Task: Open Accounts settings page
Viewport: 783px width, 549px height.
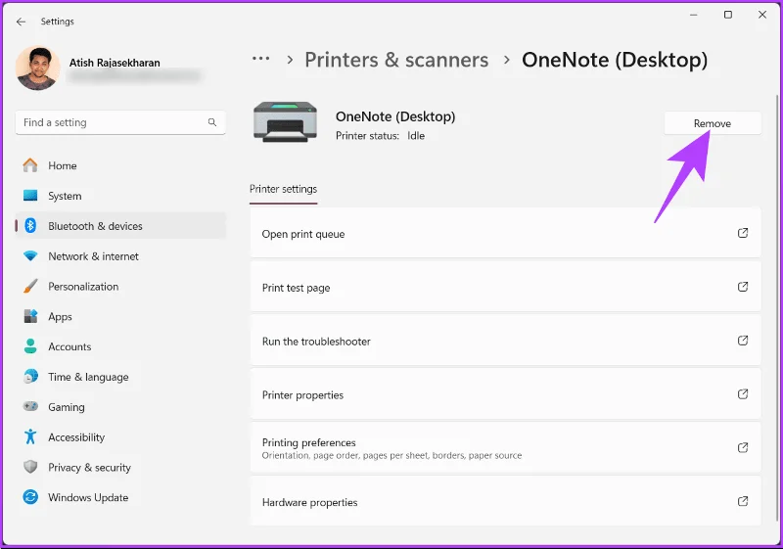Action: (120, 346)
